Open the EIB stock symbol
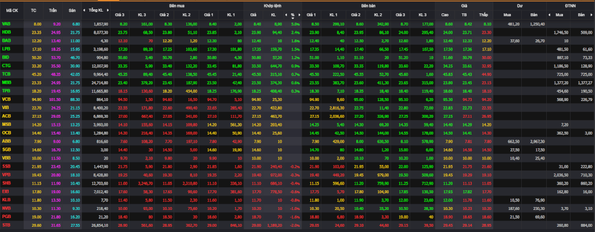This screenshot has width=595, height=232. pos(5,191)
